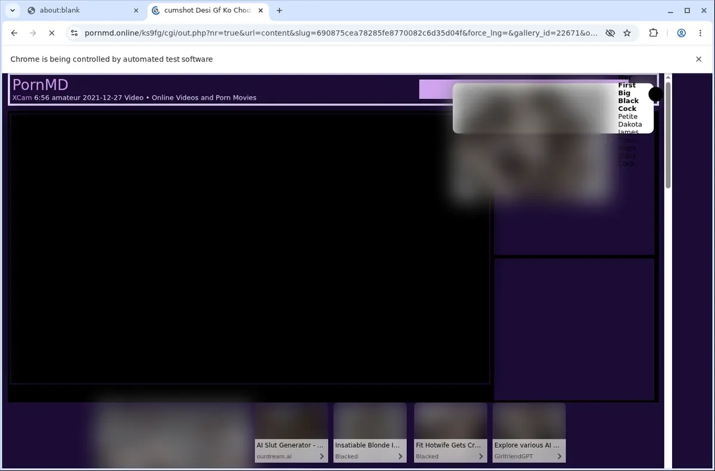Go back to the previous page
The width and height of the screenshot is (715, 471).
click(14, 33)
